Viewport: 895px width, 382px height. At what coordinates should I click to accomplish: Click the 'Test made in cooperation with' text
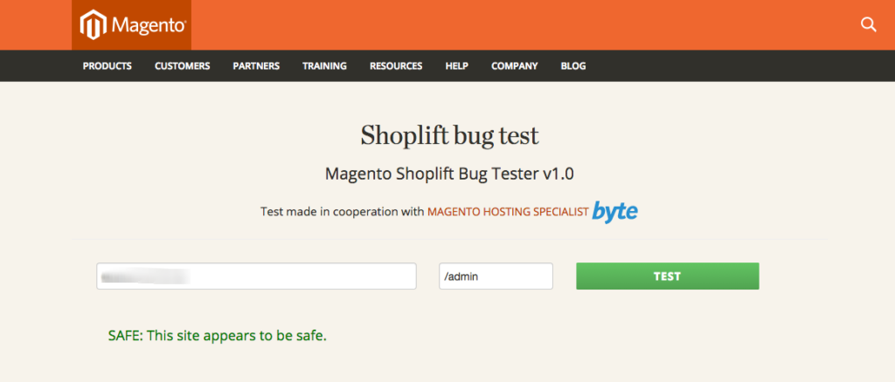(343, 212)
